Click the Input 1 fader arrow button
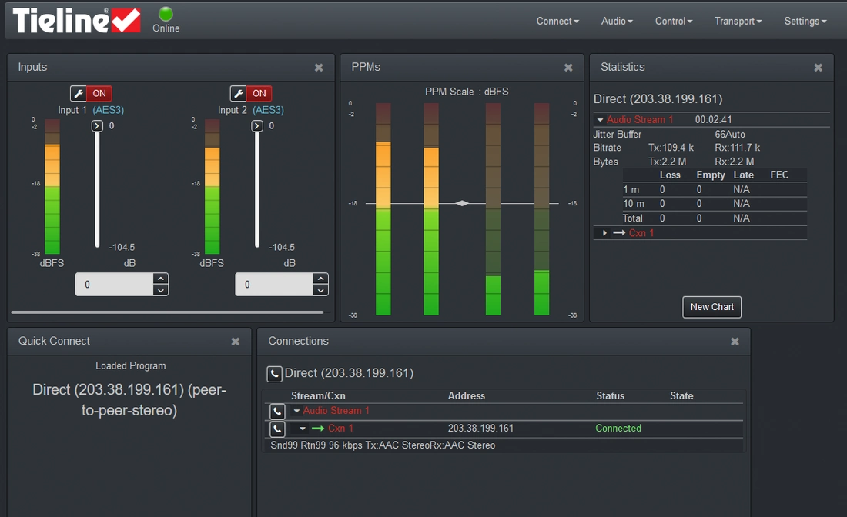 coord(97,125)
